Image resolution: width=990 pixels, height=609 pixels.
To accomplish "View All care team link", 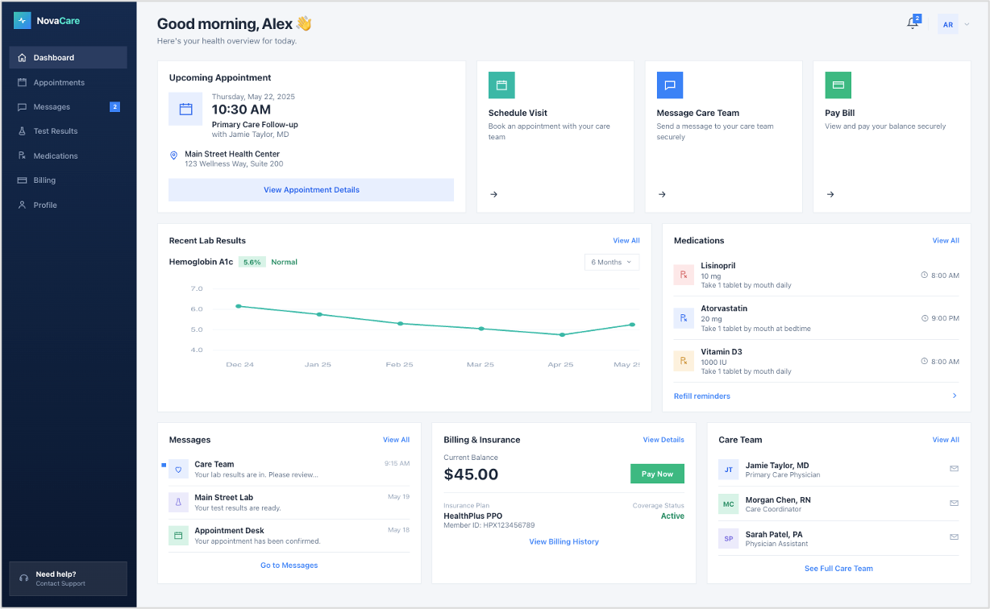I will click(946, 440).
